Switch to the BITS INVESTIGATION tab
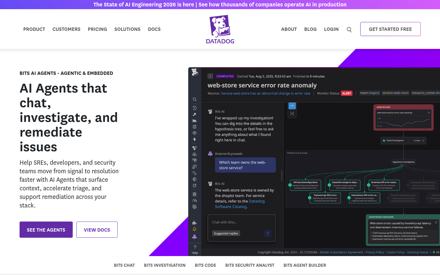This screenshot has height=275, width=440. (x=165, y=265)
